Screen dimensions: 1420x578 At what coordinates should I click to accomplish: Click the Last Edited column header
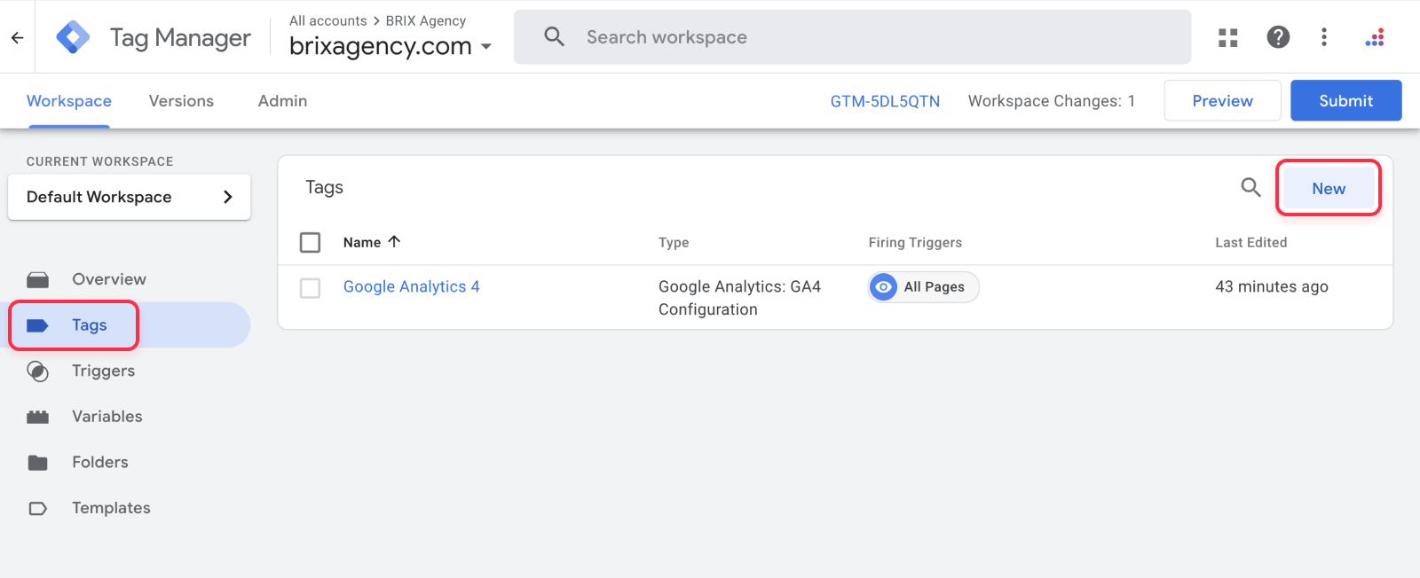click(x=1250, y=242)
